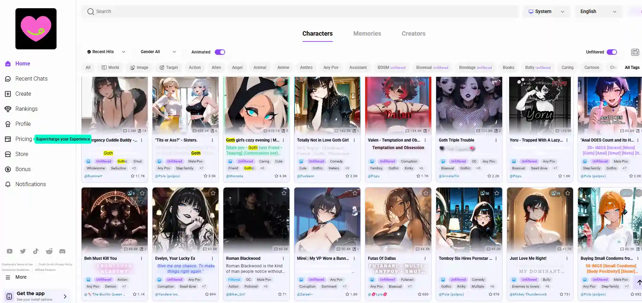Open options menu for Tits or Ass card
The width and height of the screenshot is (642, 303).
(212, 140)
